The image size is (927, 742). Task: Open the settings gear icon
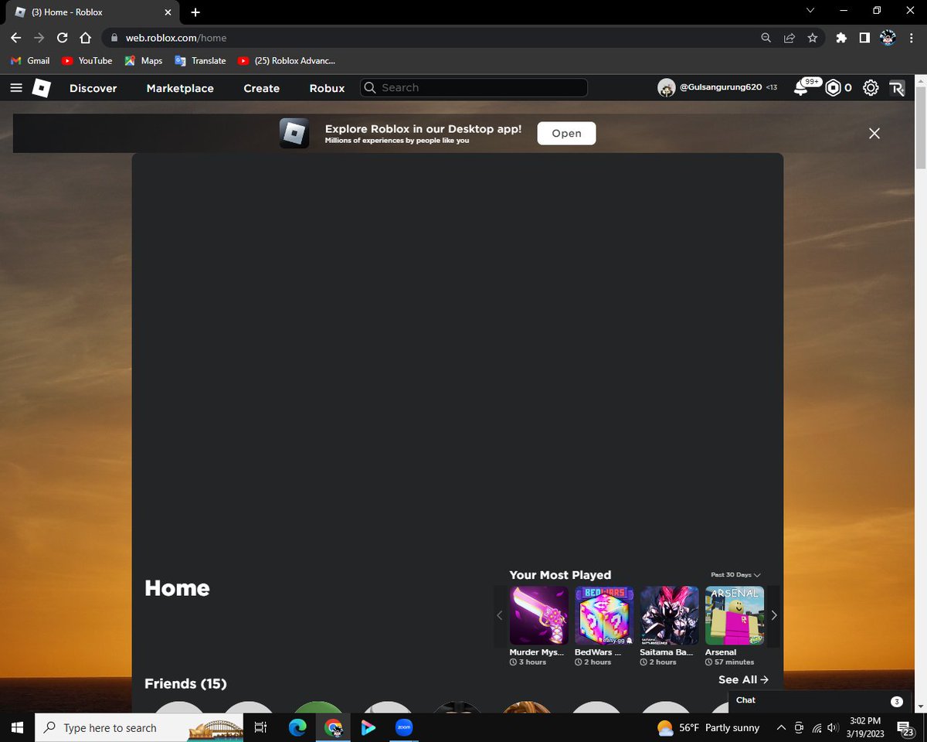pos(871,88)
